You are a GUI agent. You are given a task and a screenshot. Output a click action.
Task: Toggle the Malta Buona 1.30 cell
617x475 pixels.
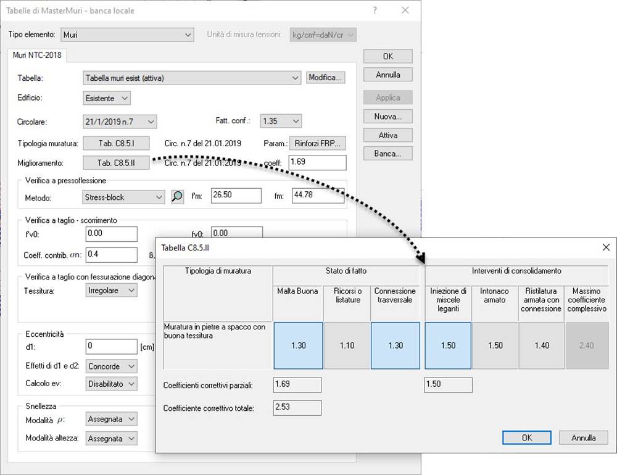point(298,345)
